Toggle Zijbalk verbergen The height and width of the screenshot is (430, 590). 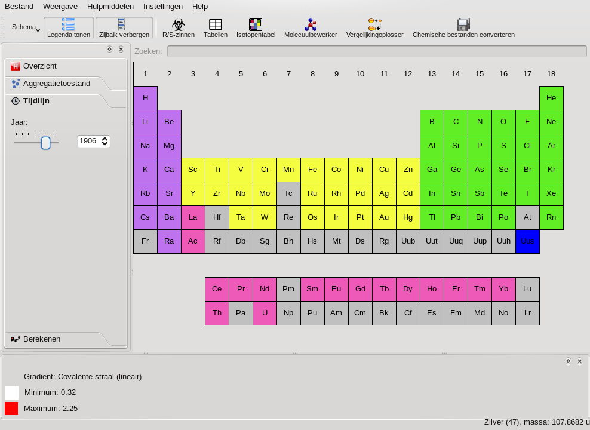coord(124,28)
